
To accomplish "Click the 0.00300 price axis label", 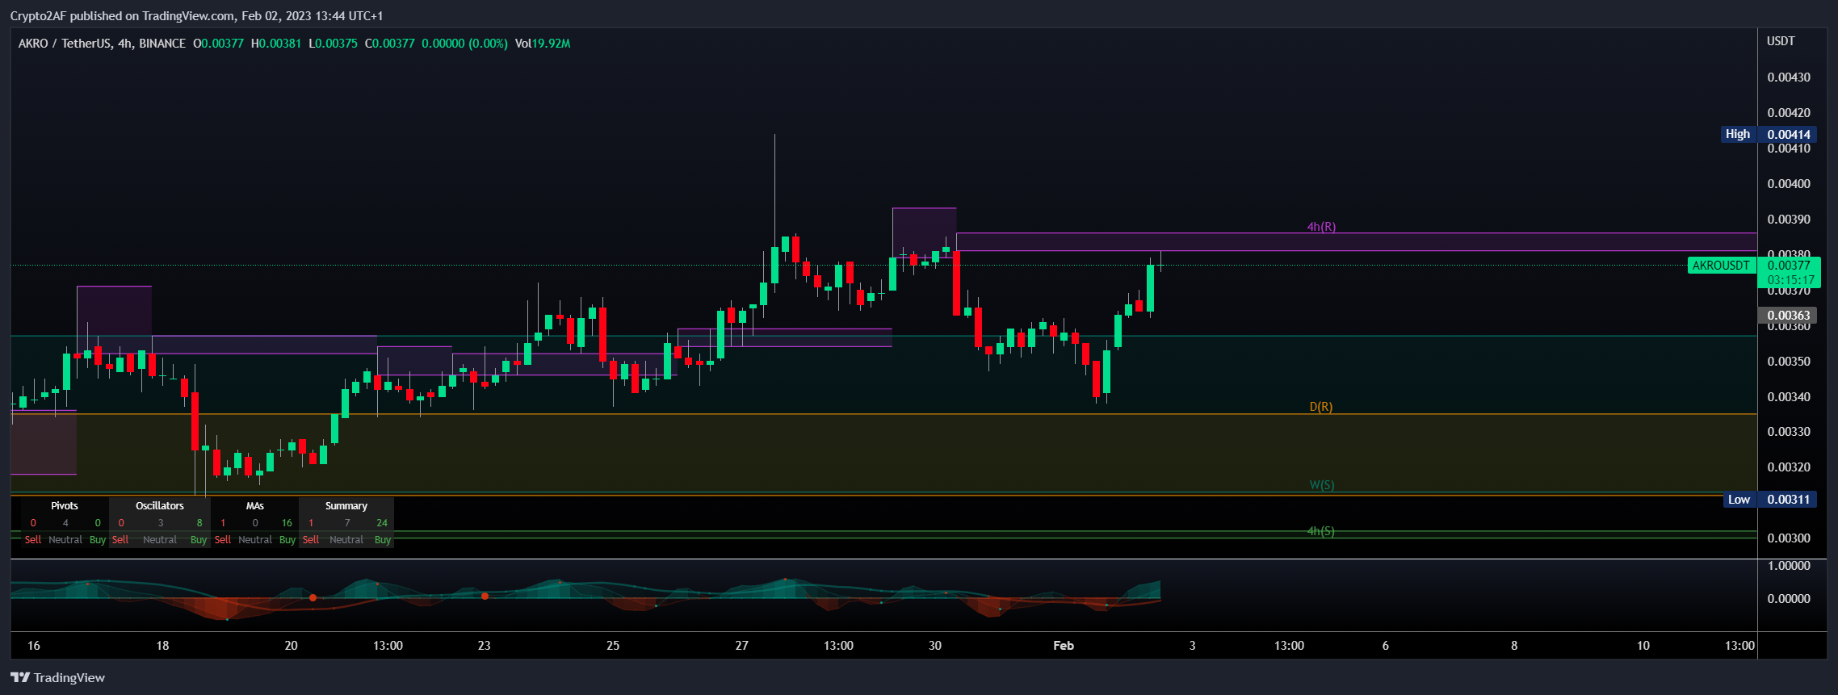I will (x=1789, y=538).
